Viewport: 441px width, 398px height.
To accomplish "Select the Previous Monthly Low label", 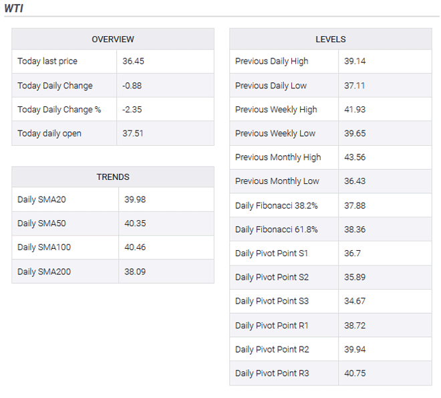I will (x=277, y=181).
